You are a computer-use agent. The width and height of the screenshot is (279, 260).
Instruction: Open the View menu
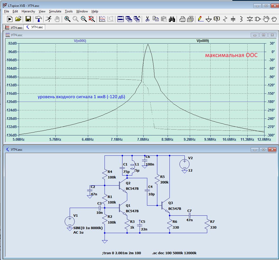coord(42,11)
